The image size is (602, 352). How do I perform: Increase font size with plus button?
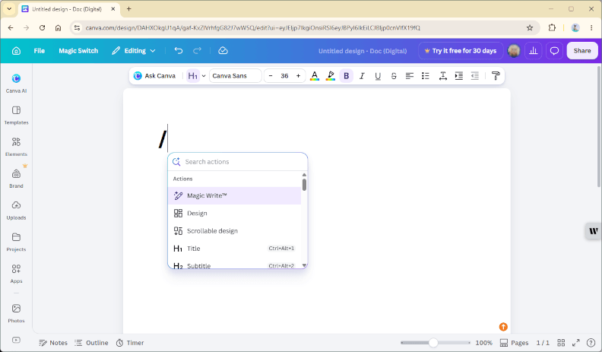coord(298,75)
